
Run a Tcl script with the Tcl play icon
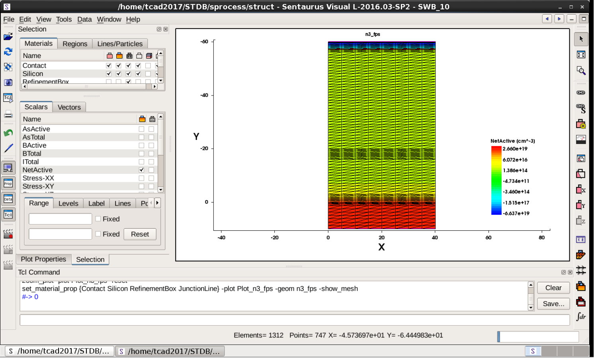(x=8, y=98)
